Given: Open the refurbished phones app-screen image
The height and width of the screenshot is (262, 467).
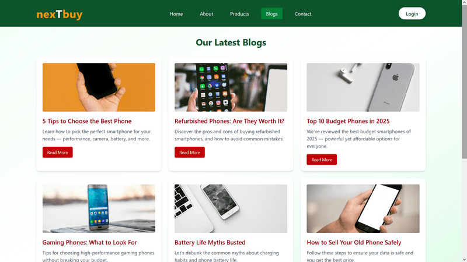Looking at the screenshot, I should coord(231,87).
